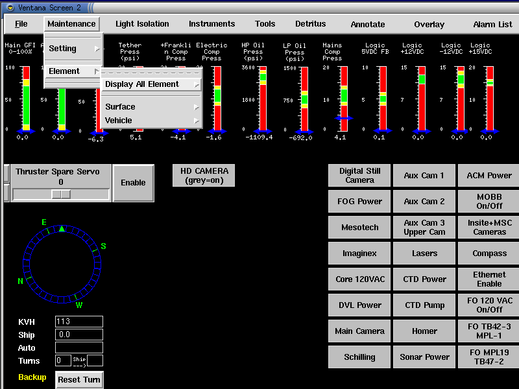Toggle DVL Power
The width and height of the screenshot is (519, 389).
pyautogui.click(x=359, y=305)
